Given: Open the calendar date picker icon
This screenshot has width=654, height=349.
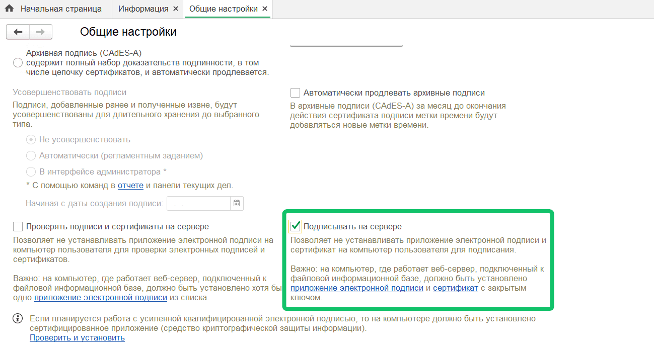Looking at the screenshot, I should (237, 204).
